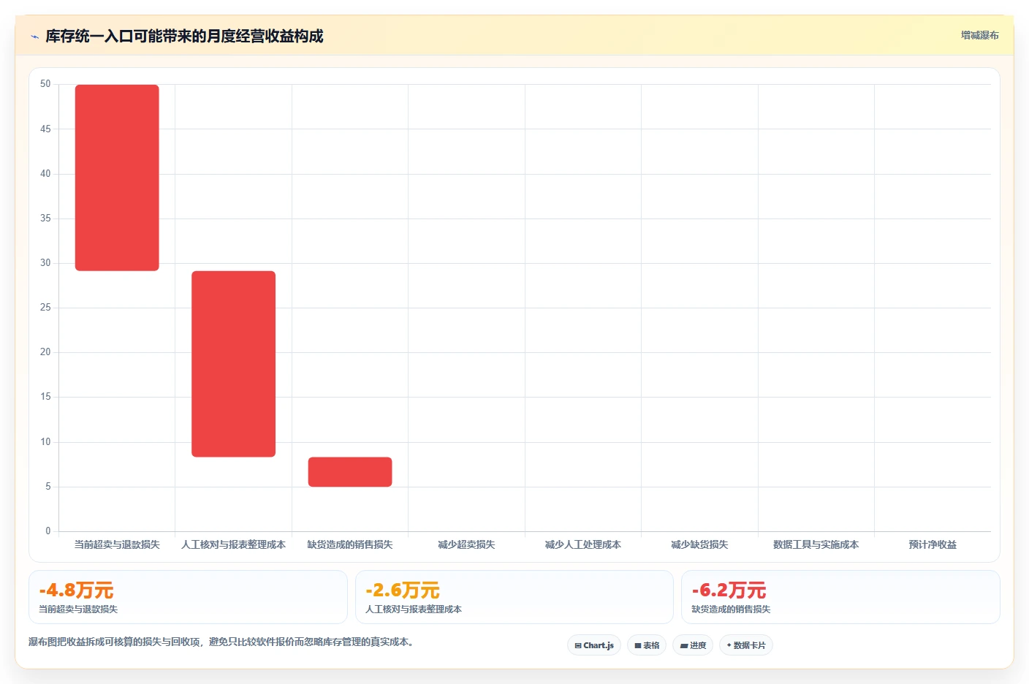Open the -6.2万元 KPI card
The width and height of the screenshot is (1029, 684).
coord(840,597)
